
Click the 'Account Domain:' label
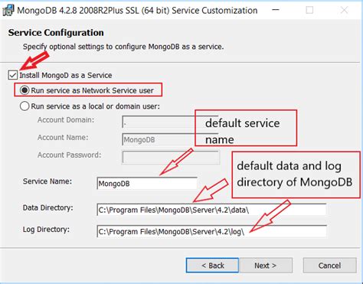pos(66,119)
